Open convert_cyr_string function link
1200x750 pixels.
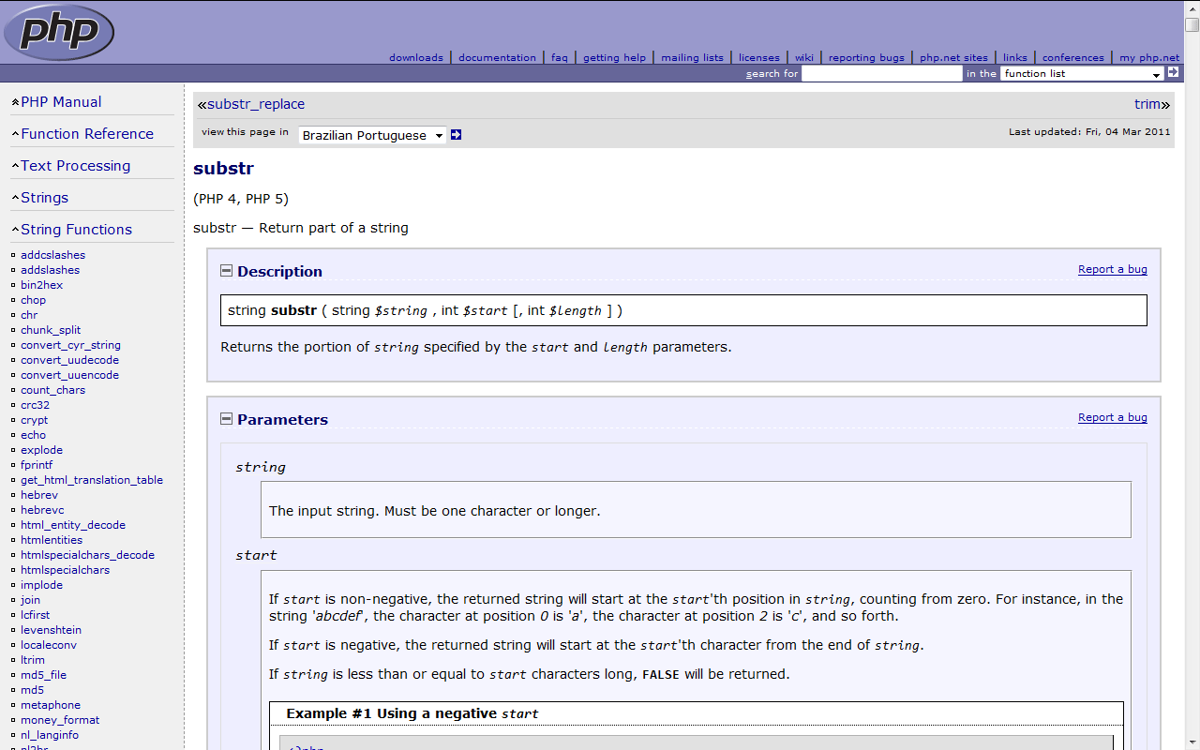(70, 345)
